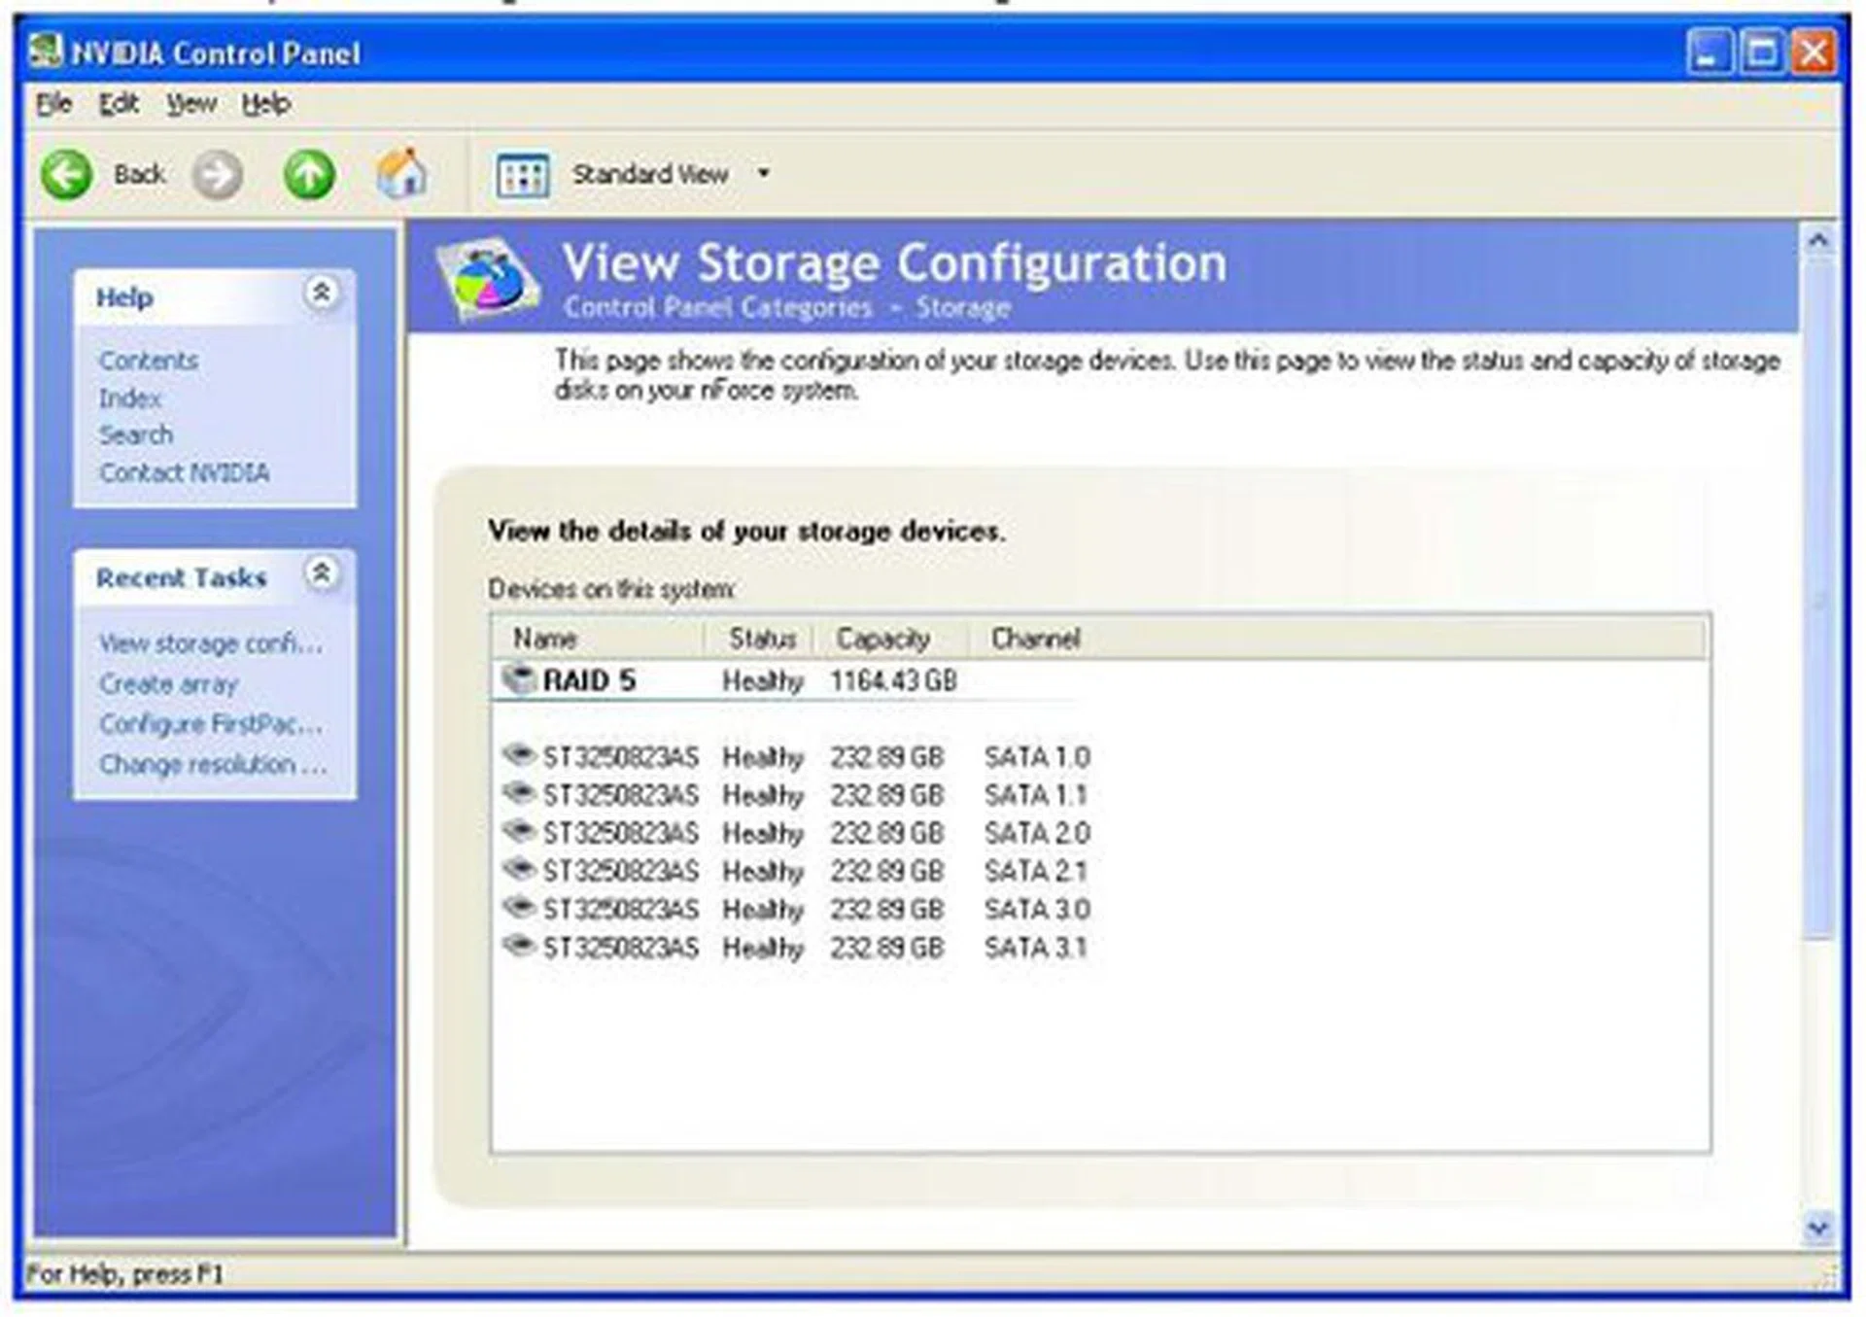Click the Help Contents link
This screenshot has width=1866, height=1317.
click(x=148, y=361)
